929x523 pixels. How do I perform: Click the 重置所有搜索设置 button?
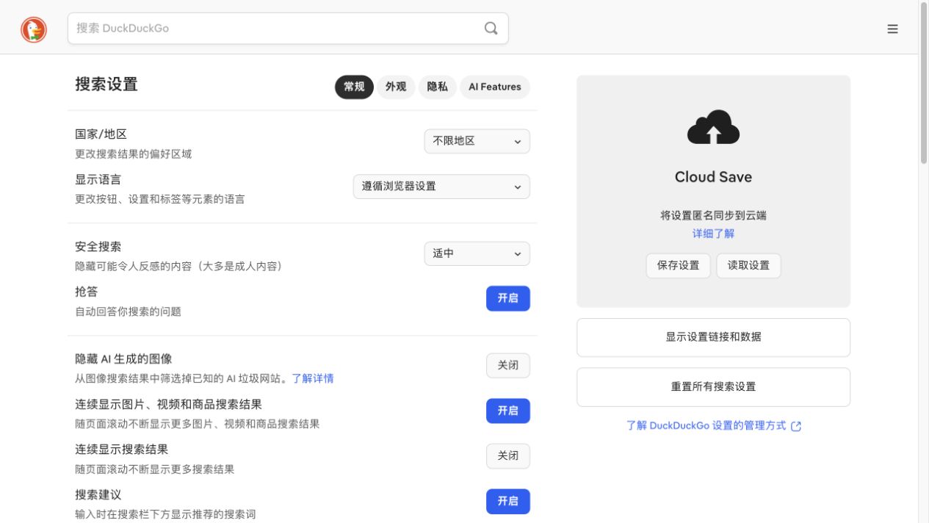coord(713,387)
